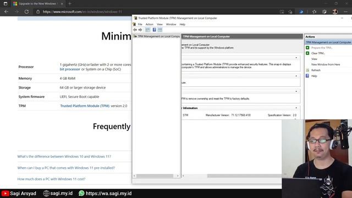Viewport: 352px width, 198px height.
Task: Click the blue extension icon in Edge toolbar
Action: [301, 12]
